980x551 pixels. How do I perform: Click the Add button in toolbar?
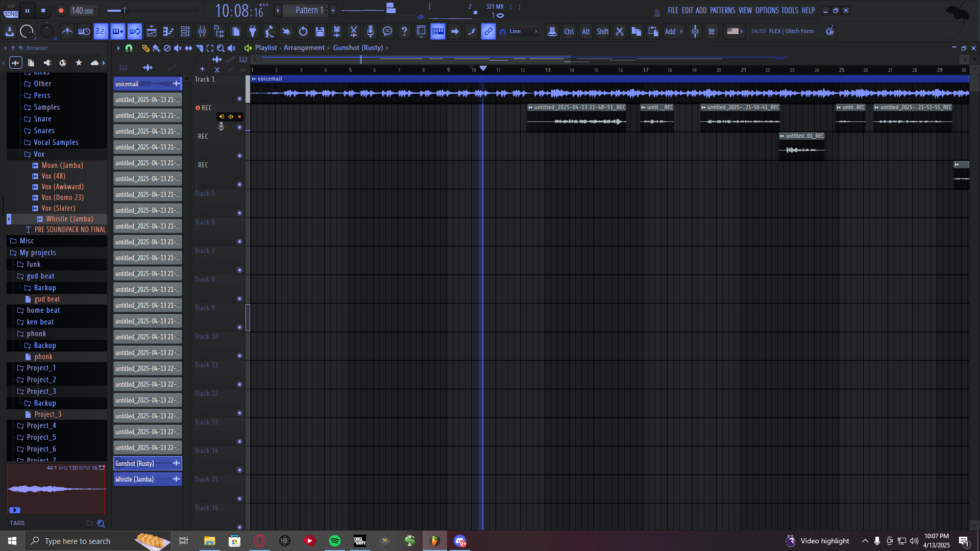click(x=670, y=32)
